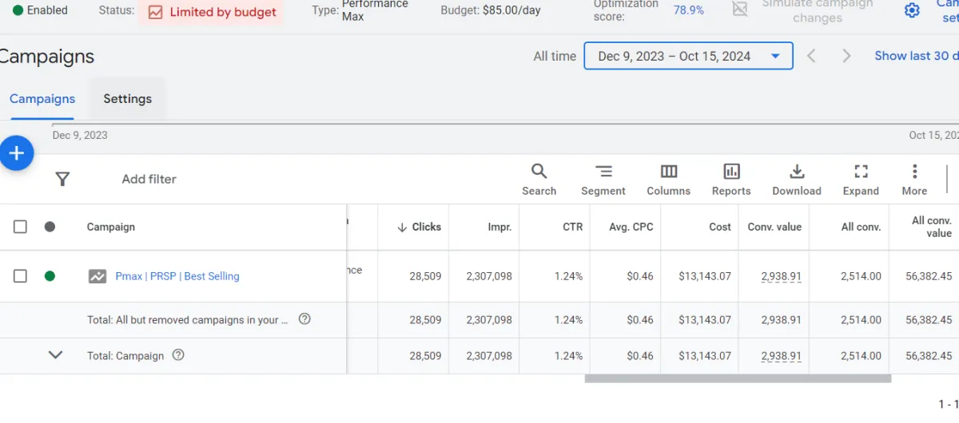Check the Pmax | PRSP | Best Selling row checkbox

pos(20,276)
